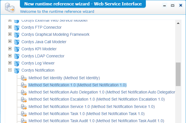Screen dimensions: 186x123
Task: Expand Cordys Graphical Modeling Framework node
Action: [10, 34]
